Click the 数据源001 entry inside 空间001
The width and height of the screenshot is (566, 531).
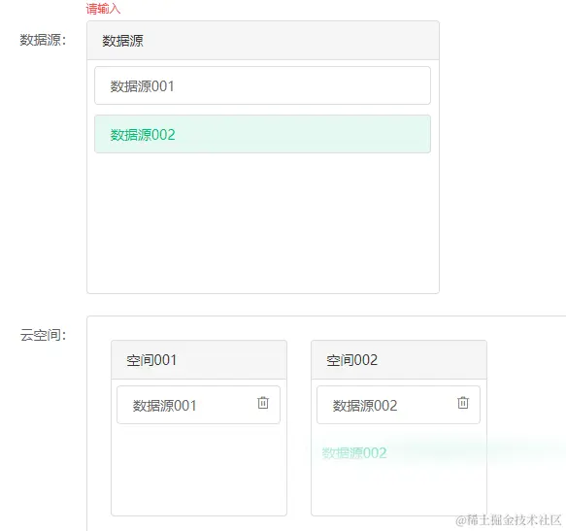point(198,405)
